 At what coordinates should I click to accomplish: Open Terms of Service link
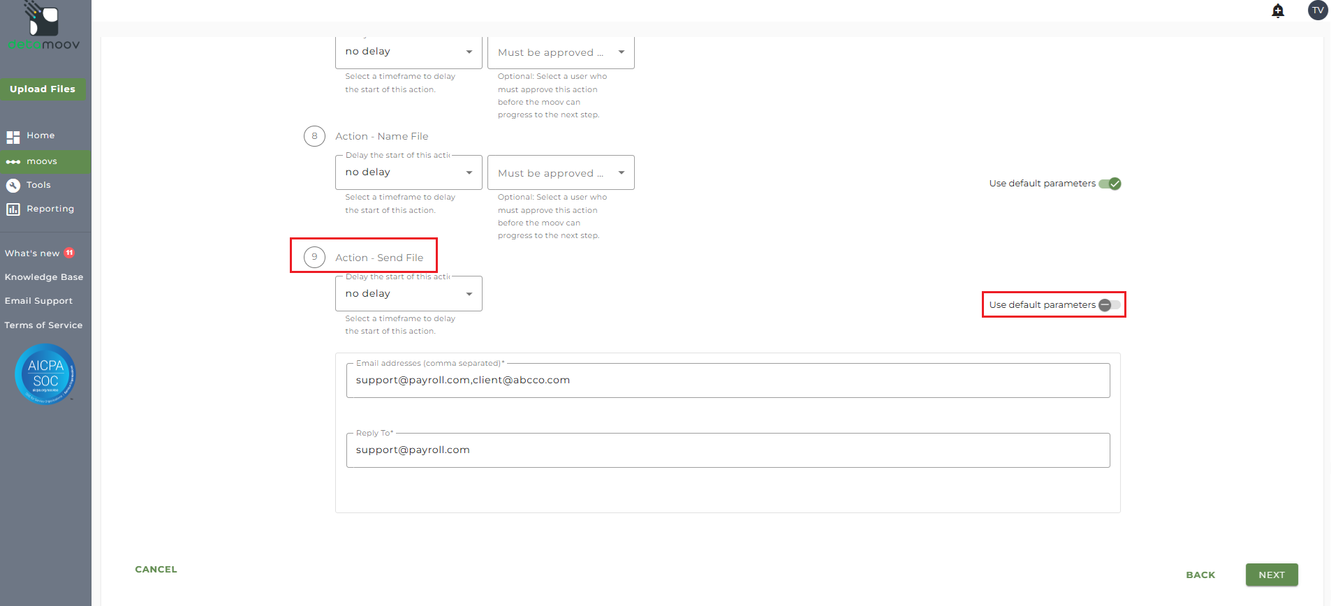(43, 325)
